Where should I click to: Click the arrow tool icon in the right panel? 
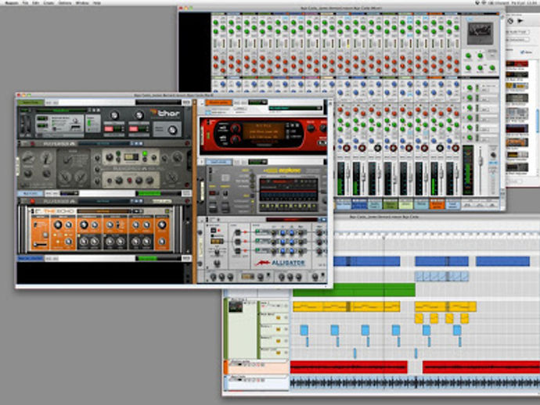click(x=520, y=21)
